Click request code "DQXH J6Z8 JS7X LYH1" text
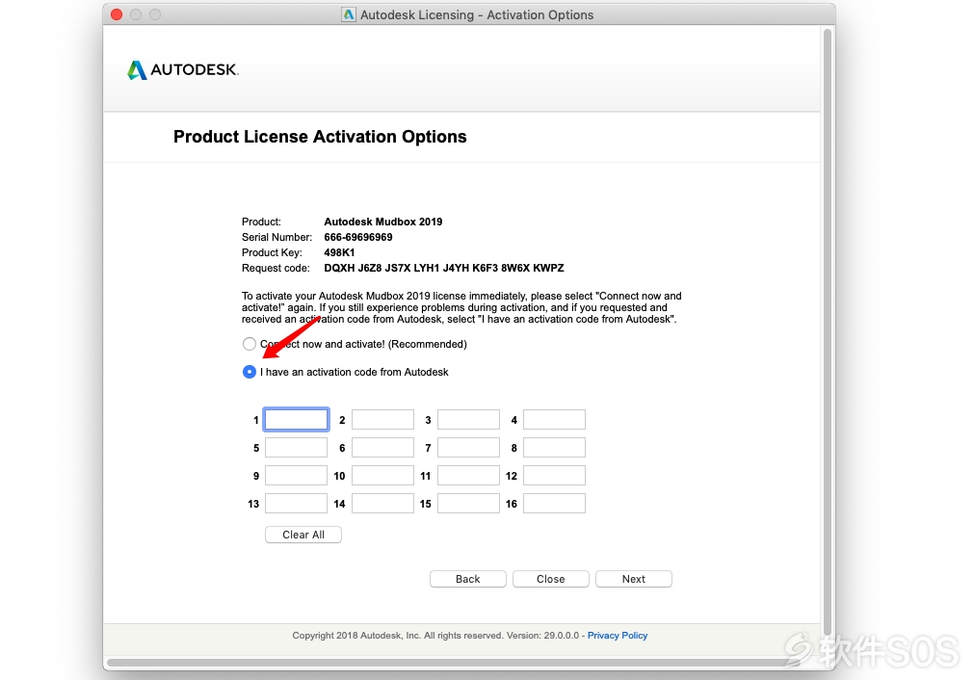The height and width of the screenshot is (680, 974). pos(382,269)
